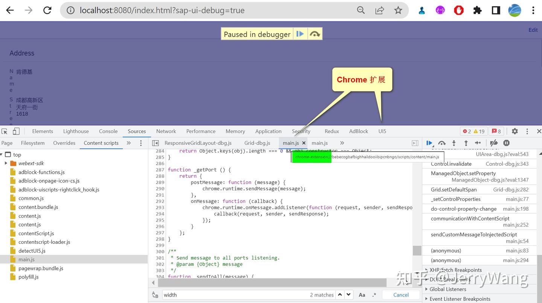Click the Inspect element picker icon
The height and width of the screenshot is (303, 542).
tap(5, 131)
